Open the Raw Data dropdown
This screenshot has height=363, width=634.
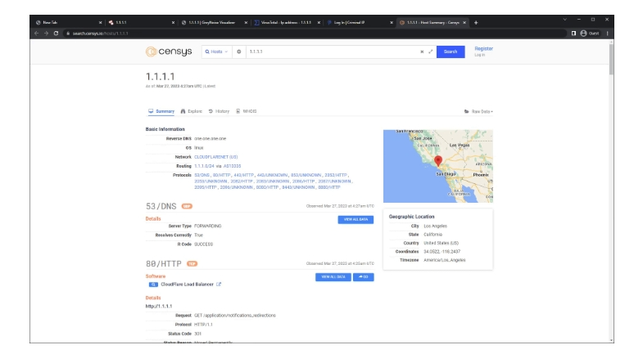[x=478, y=111]
